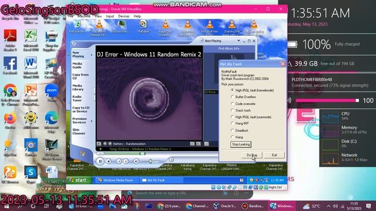This screenshot has width=376, height=211.
Task: Click Find Album Info
Action: (229, 49)
